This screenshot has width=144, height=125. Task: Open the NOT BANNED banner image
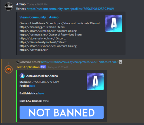[62, 112]
